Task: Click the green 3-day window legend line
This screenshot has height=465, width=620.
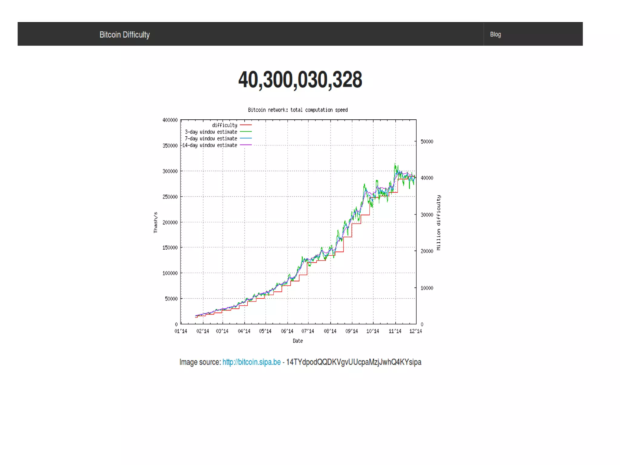Action: pyautogui.click(x=246, y=132)
